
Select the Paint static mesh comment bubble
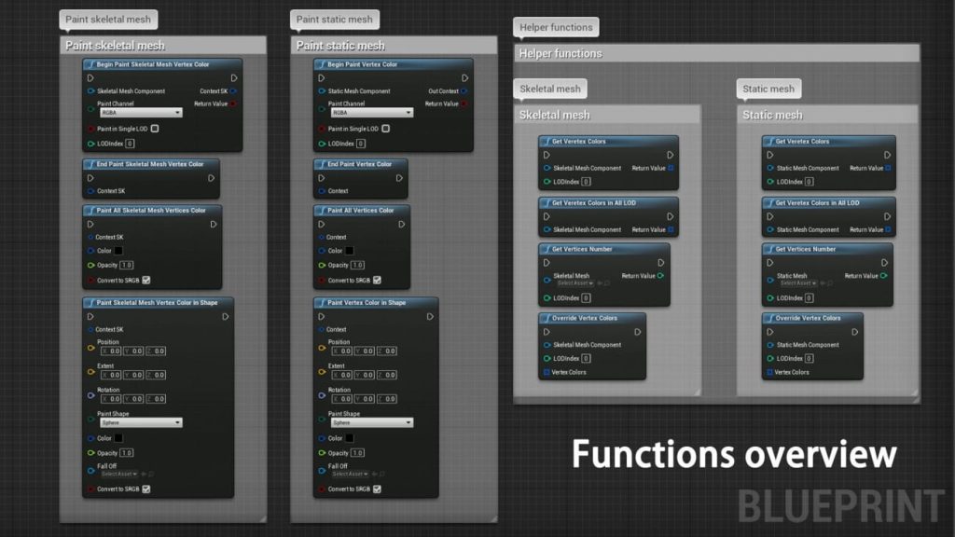(x=335, y=20)
